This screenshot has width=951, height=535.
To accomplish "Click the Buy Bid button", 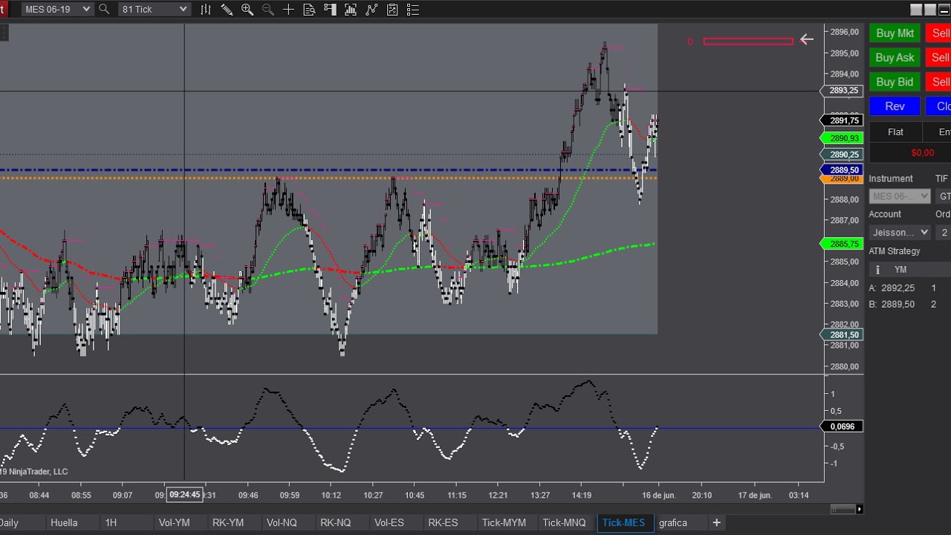I will pos(895,82).
